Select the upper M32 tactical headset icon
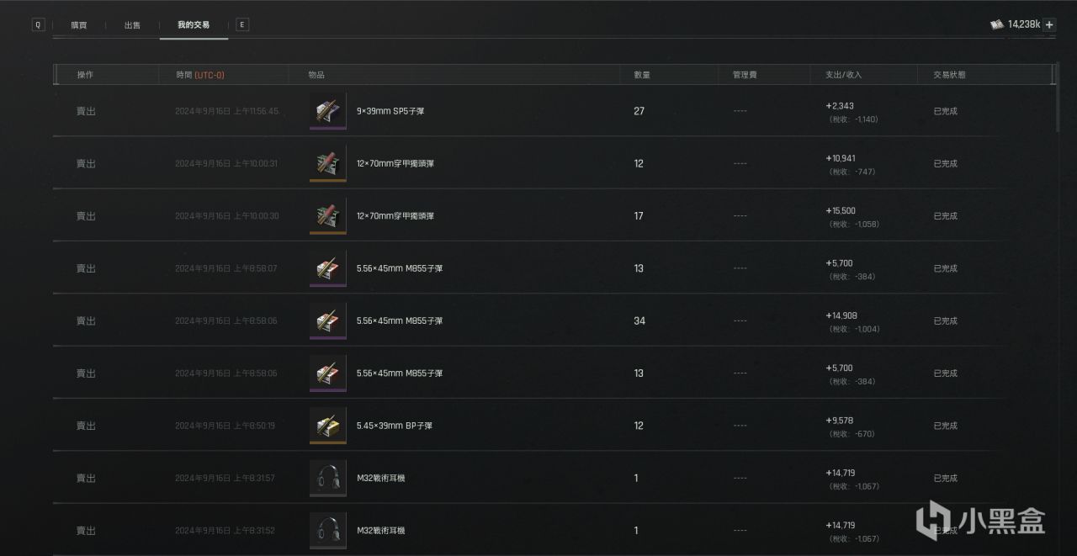Viewport: 1077px width, 556px height. pos(327,478)
